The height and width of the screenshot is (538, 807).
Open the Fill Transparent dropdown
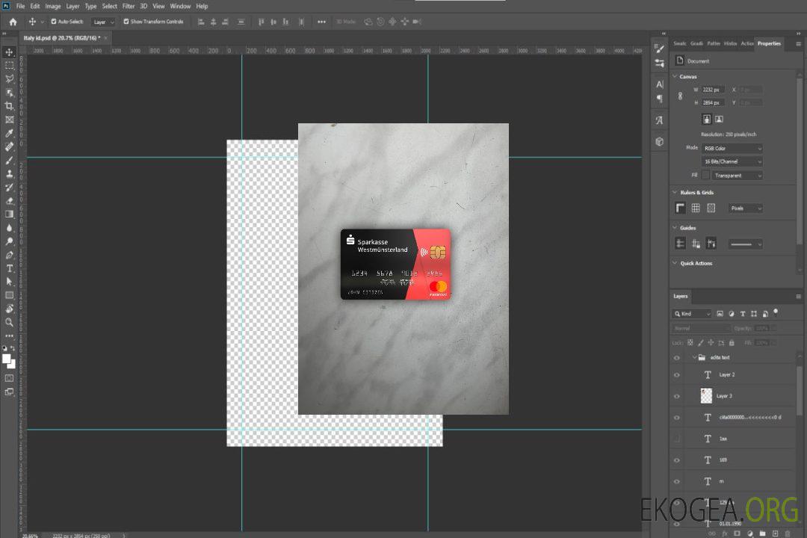tap(737, 176)
